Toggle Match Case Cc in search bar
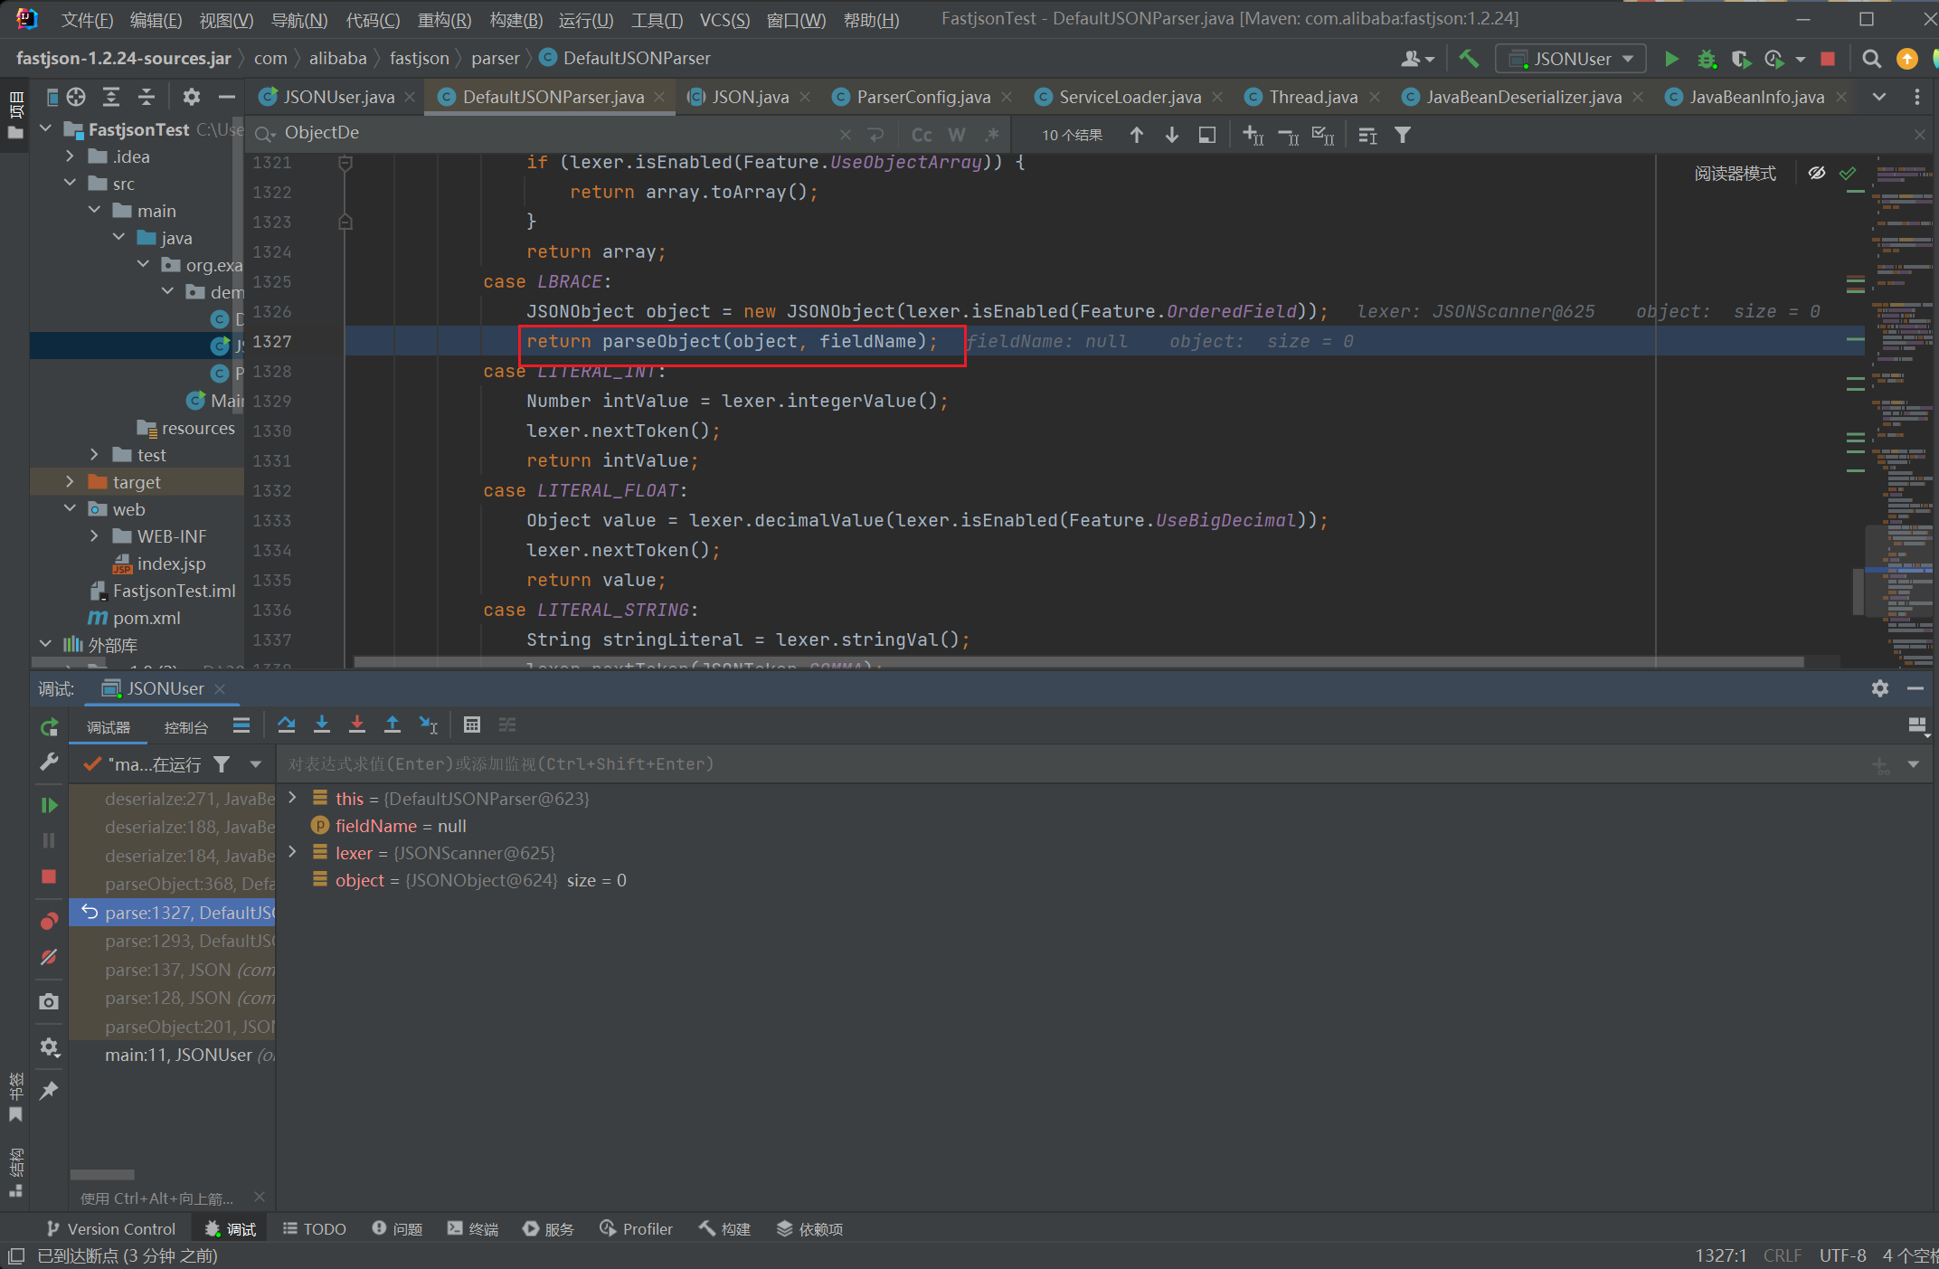The width and height of the screenshot is (1939, 1269). (x=921, y=135)
